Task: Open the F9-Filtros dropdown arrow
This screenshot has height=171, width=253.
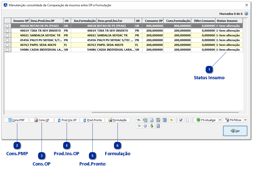Action: [245, 120]
